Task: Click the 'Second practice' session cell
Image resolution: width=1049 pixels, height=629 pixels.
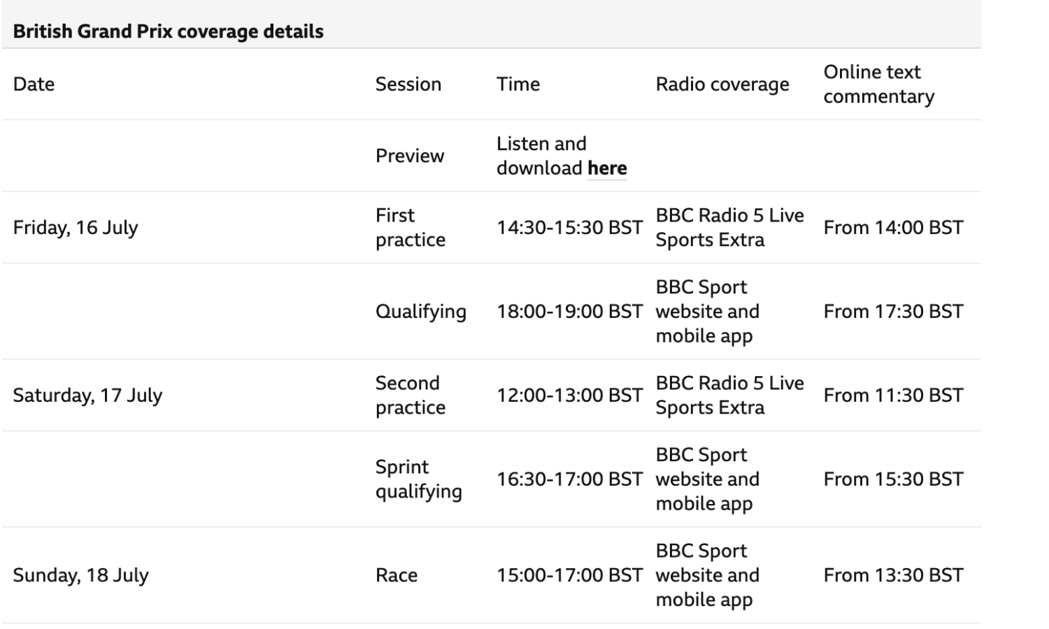Action: 411,396
